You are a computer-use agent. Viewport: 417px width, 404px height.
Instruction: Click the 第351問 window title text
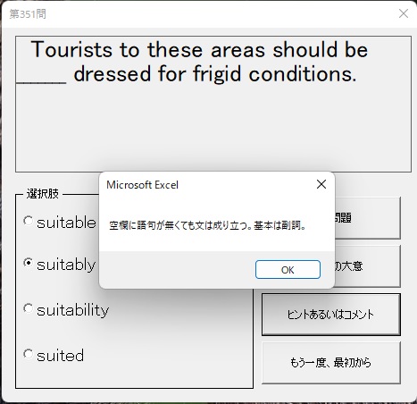click(28, 13)
